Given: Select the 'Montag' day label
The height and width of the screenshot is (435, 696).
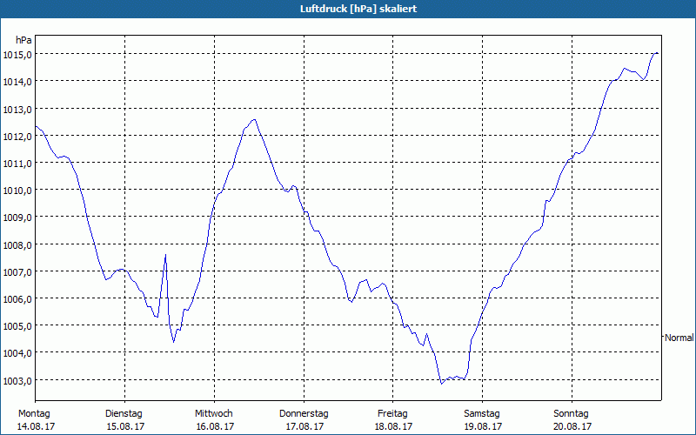Looking at the screenshot, I should pos(34,414).
